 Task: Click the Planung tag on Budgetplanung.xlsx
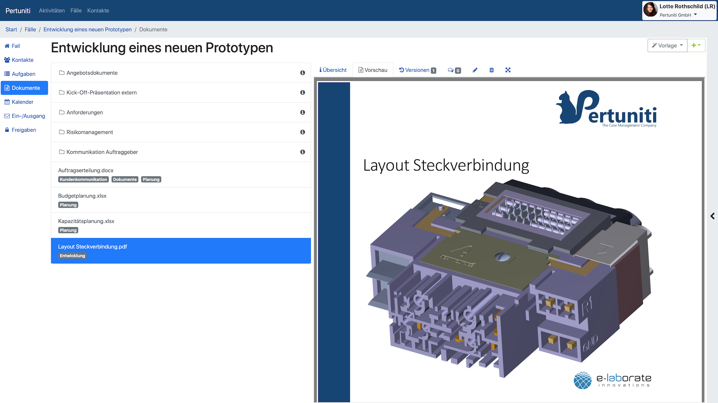point(68,205)
